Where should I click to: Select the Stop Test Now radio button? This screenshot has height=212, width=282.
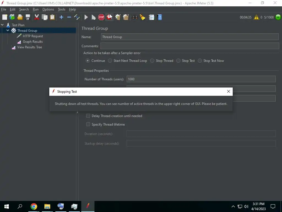click(x=200, y=61)
